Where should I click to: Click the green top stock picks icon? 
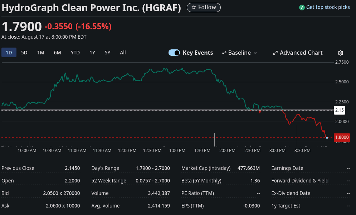tap(302, 8)
